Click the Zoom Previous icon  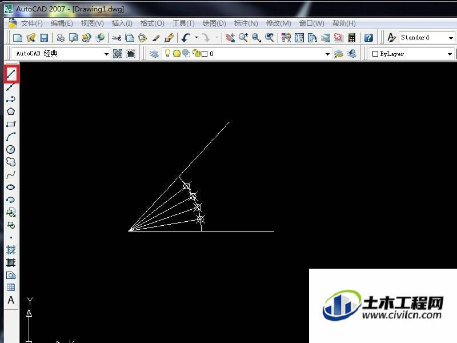click(269, 38)
